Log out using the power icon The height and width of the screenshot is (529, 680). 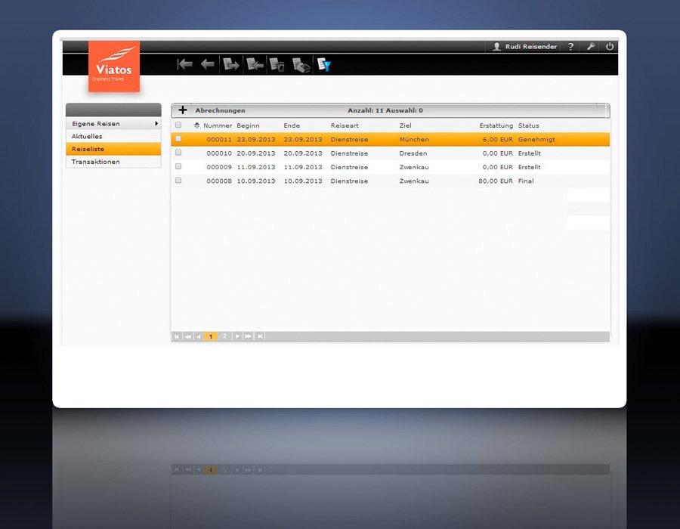pos(610,46)
